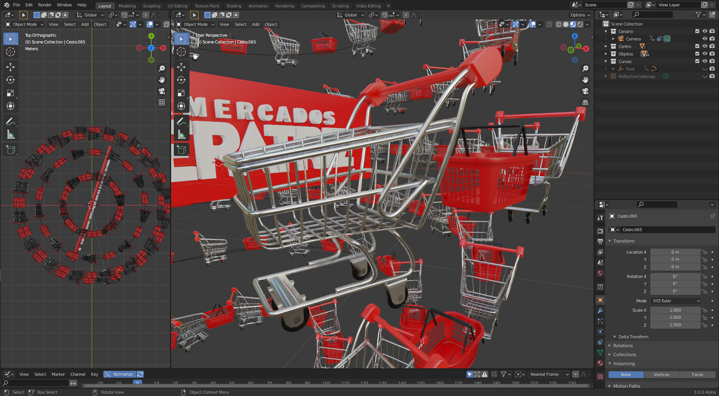Collapse the Curvas collection tree
This screenshot has height=396, width=719.
point(606,61)
